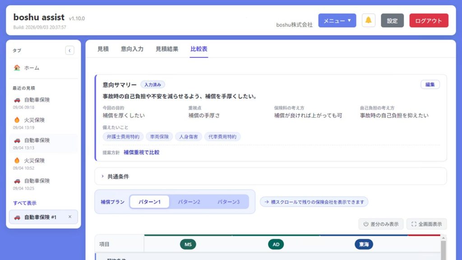Image resolution: width=462 pixels, height=260 pixels.
Task: Click fire icon of 09/04 10:52 estimate
Action: 17,160
